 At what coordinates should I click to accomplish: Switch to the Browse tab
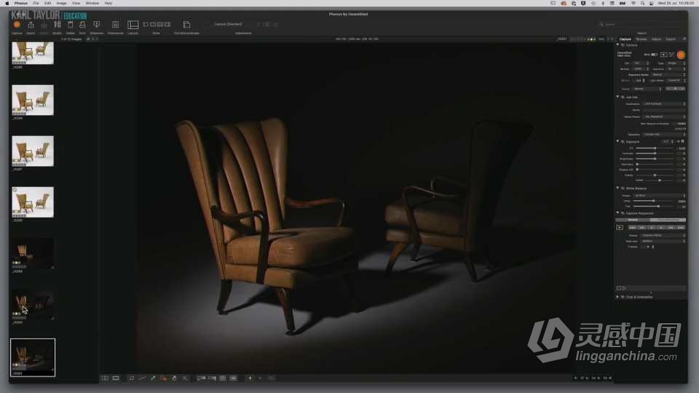pyautogui.click(x=641, y=39)
